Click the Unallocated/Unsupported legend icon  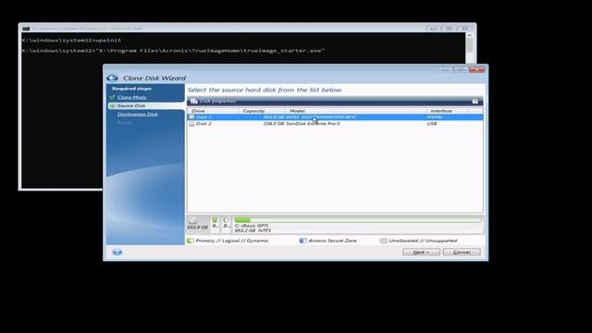pos(384,240)
